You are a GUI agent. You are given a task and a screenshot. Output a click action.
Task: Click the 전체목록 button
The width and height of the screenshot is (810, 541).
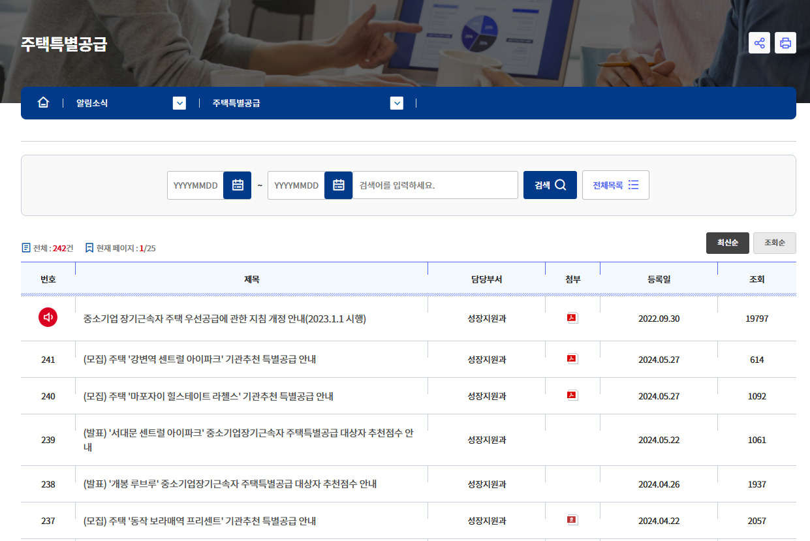(615, 185)
